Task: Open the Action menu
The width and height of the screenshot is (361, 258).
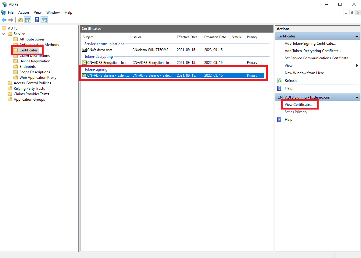Action: 23,12
